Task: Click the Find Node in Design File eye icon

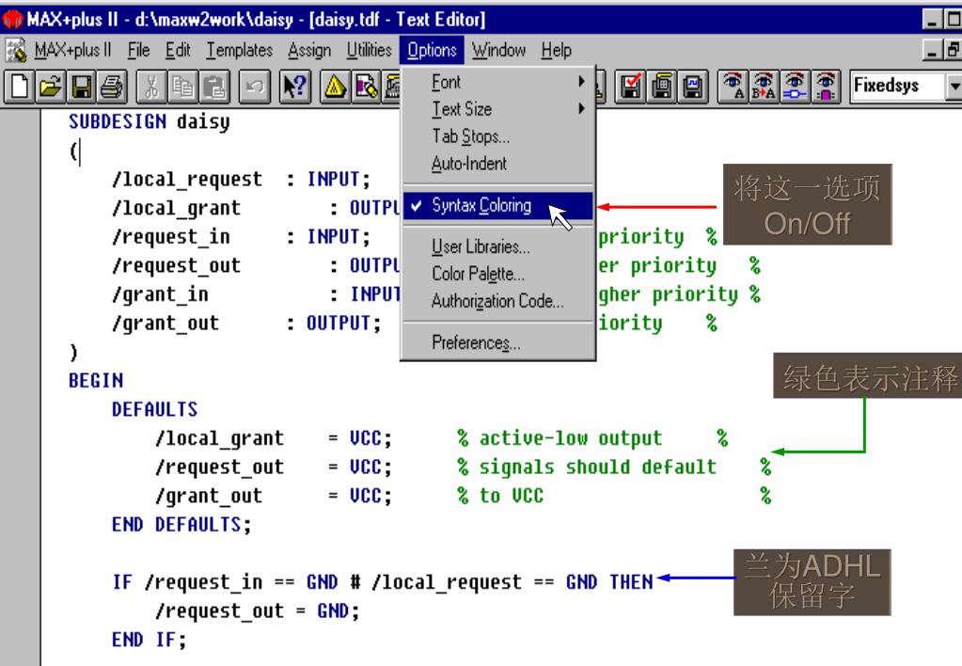Action: tap(796, 86)
